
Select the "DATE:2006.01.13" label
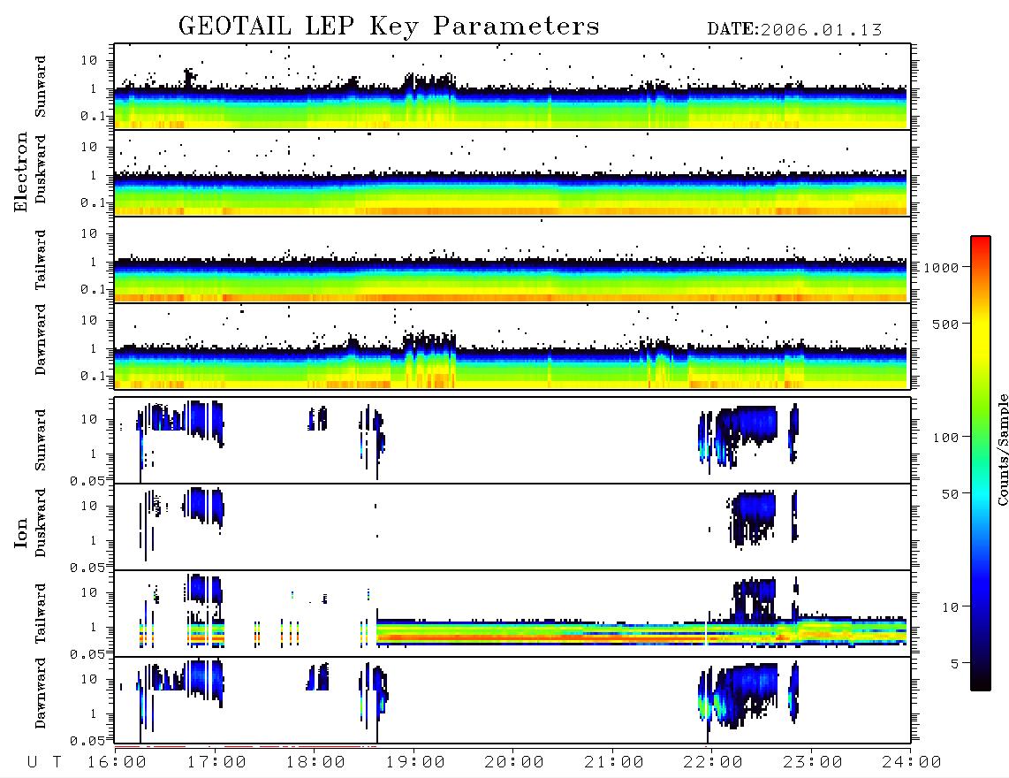point(794,30)
